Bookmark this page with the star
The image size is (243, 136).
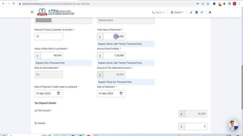pyautogui.click(x=208, y=4)
